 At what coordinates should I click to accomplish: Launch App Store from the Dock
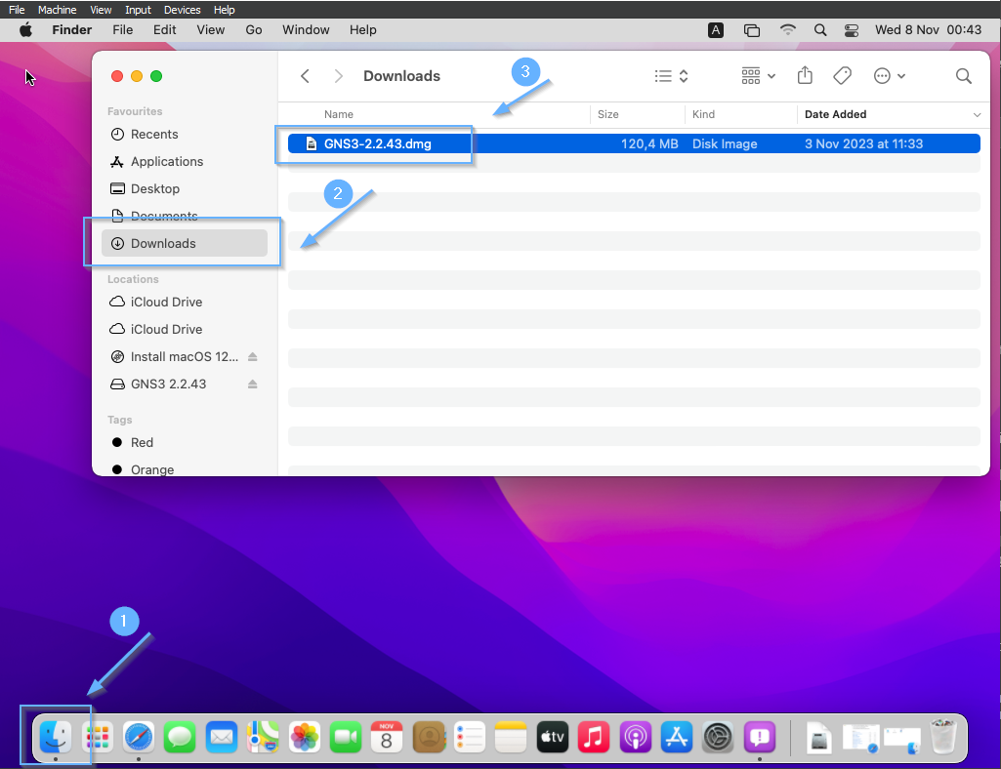tap(677, 737)
